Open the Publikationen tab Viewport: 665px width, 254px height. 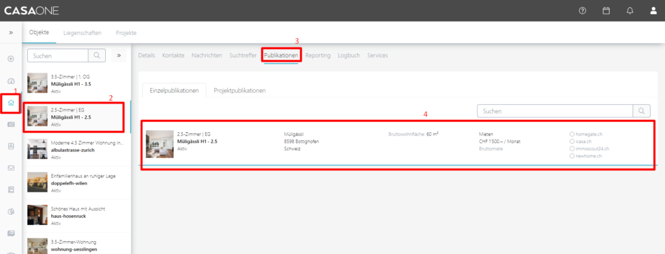pos(281,56)
